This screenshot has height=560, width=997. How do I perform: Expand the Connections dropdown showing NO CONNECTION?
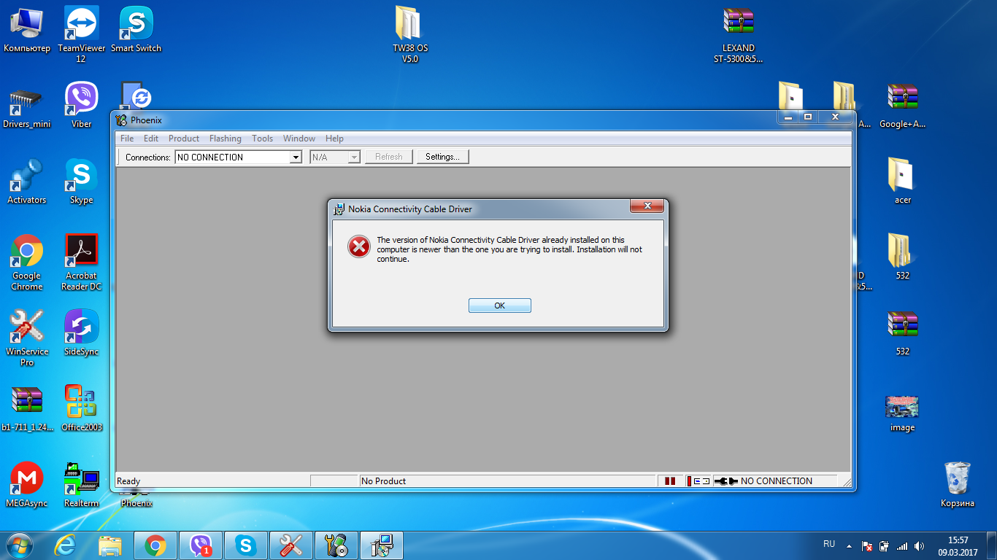296,157
